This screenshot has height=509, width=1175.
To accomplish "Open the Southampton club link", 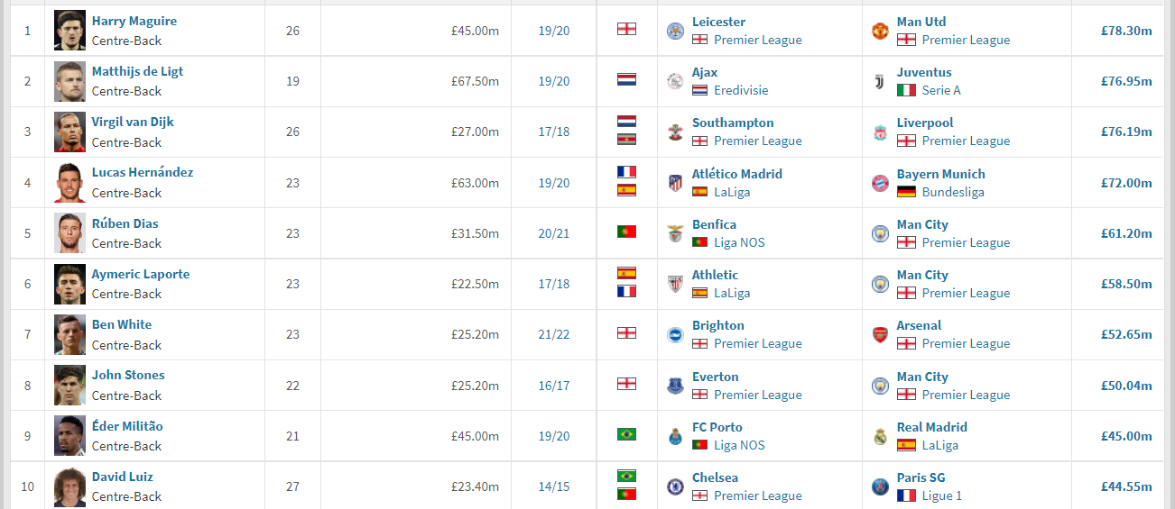I will pyautogui.click(x=733, y=123).
